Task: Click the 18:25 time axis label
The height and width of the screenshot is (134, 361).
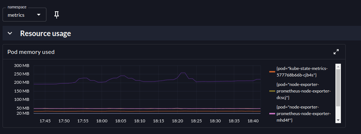Action: [196, 121]
